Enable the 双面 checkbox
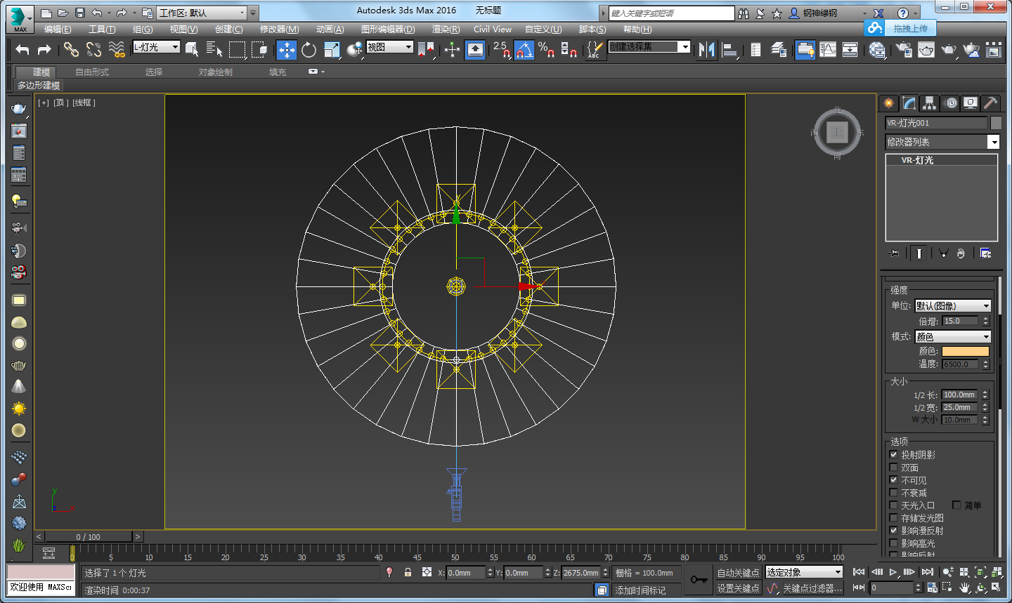Screen dimensions: 1012x603 pyautogui.click(x=894, y=468)
